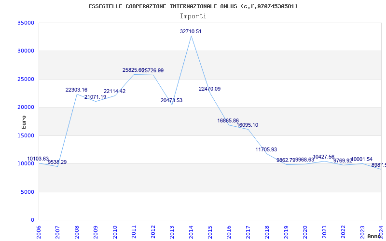Viewport: 386px width, 241px height.
Task: Click the 2011 x-axis year label
Action: pyautogui.click(x=134, y=231)
